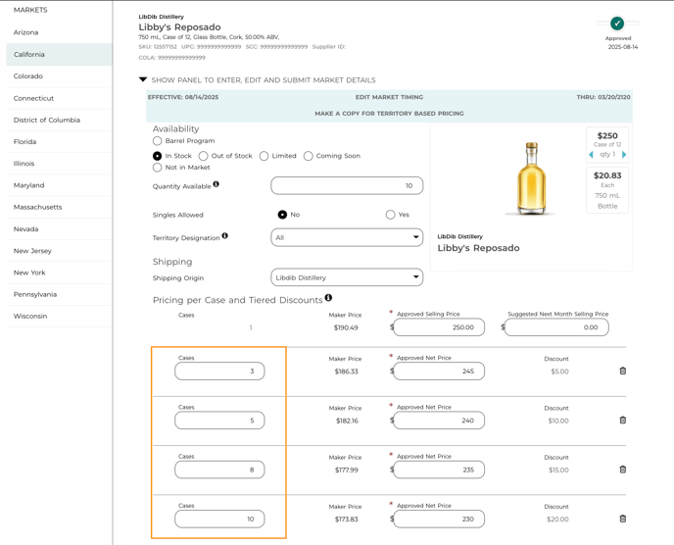Click the Reposado bottle image
Image resolution: width=674 pixels, height=545 pixels.
[532, 178]
